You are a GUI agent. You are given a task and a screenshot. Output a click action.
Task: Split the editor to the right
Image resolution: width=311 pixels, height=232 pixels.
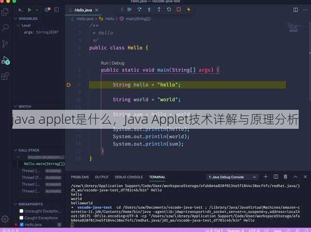295,10
